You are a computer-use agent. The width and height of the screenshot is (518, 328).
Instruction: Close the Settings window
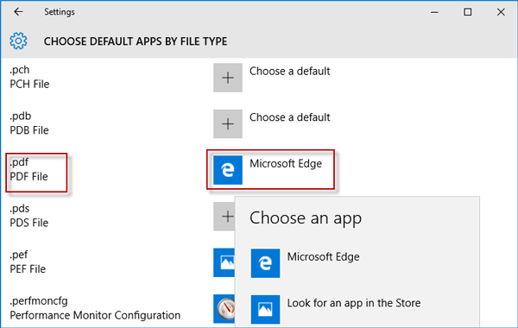click(x=501, y=12)
